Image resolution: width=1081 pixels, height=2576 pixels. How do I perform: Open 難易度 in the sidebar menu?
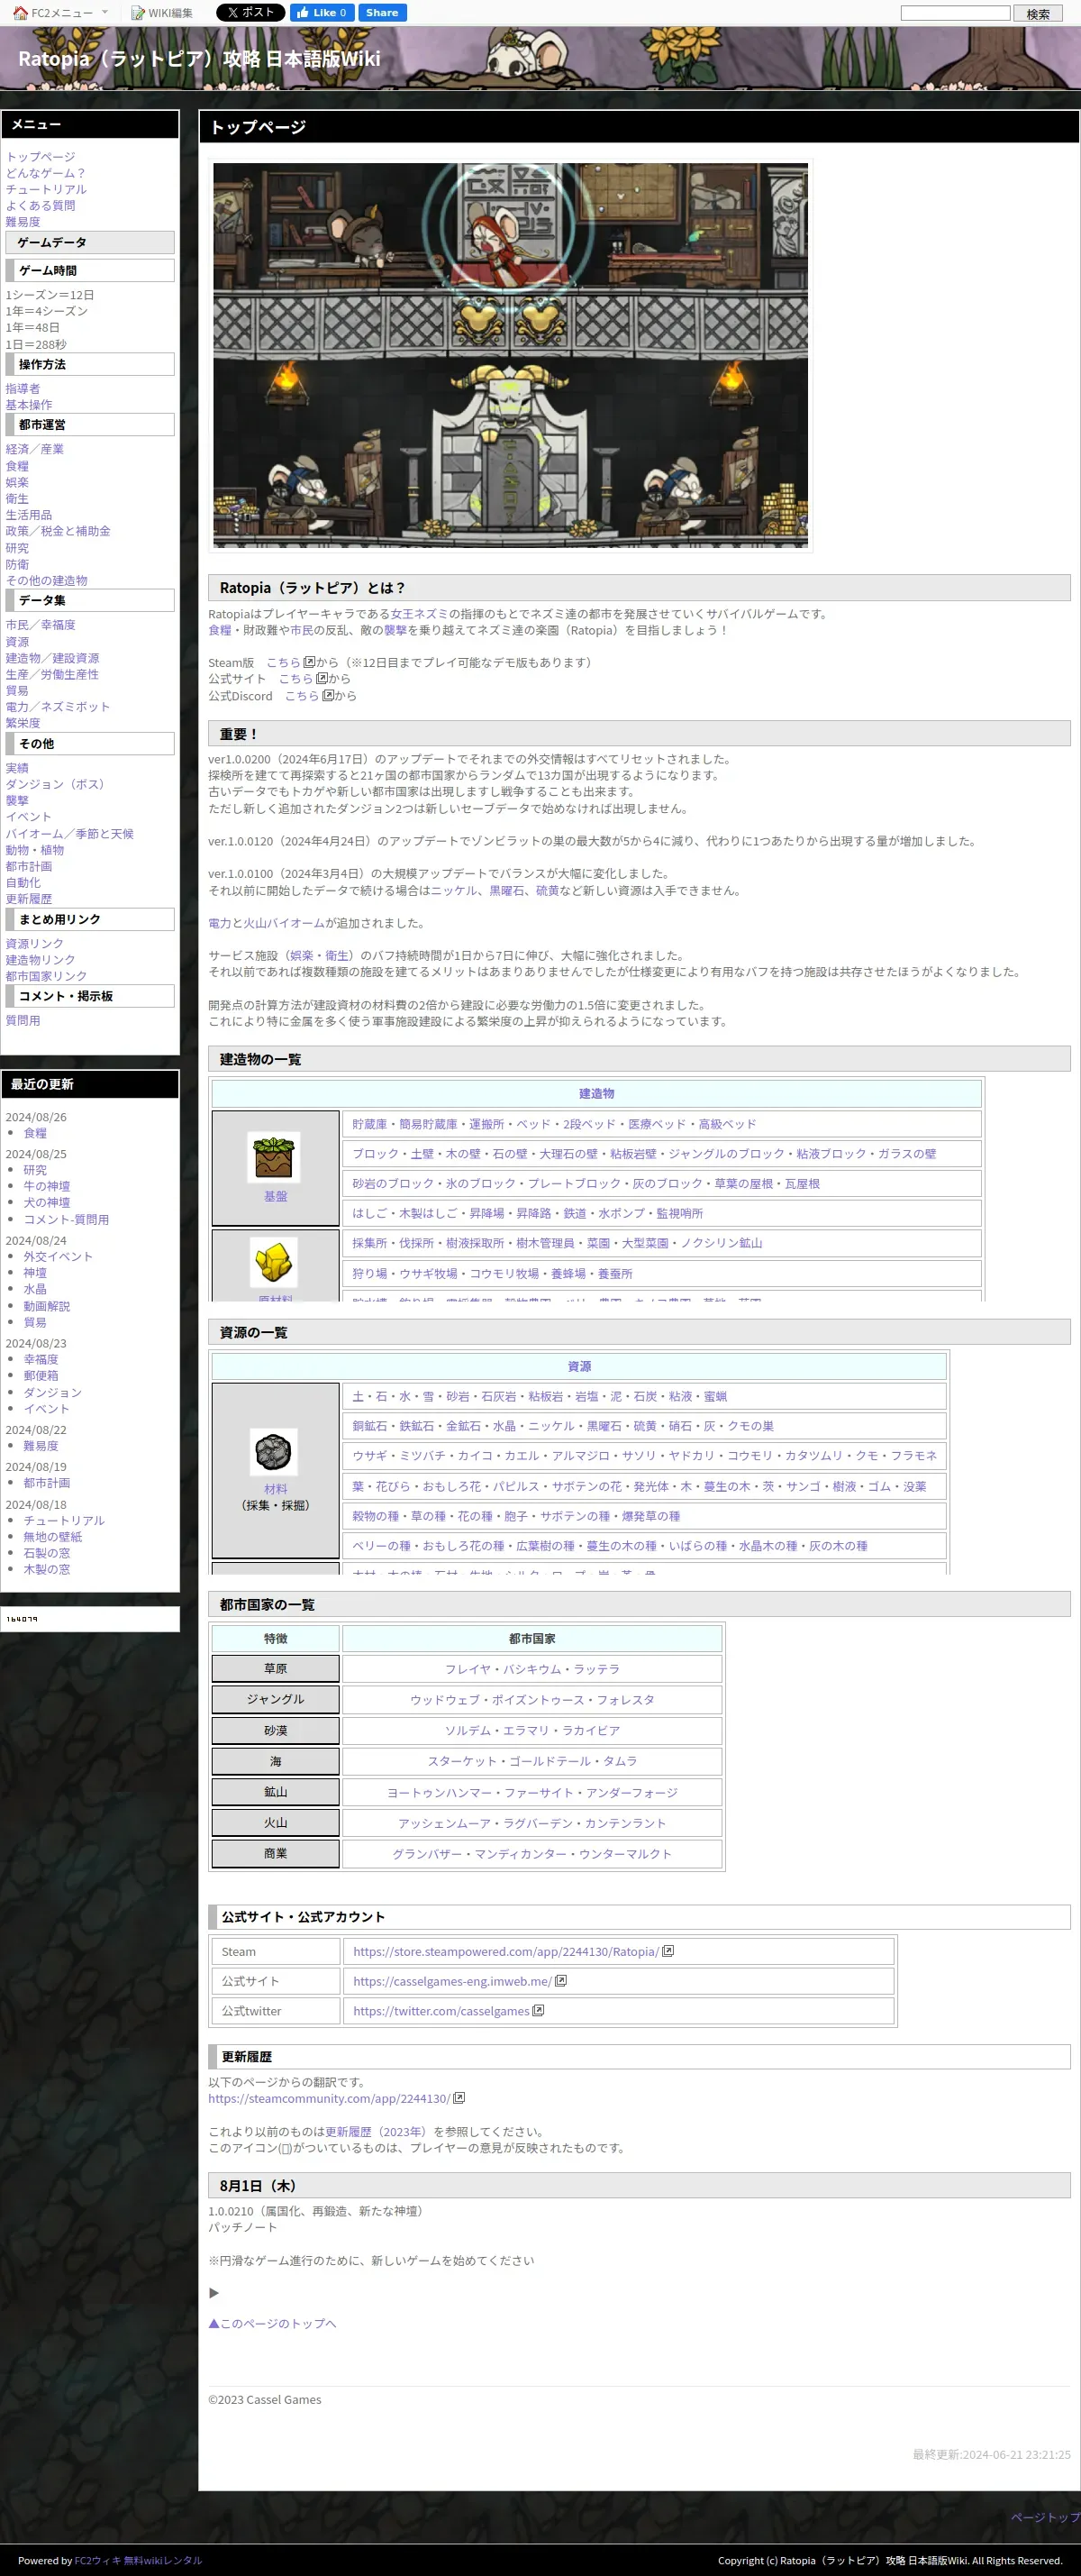coord(23,222)
